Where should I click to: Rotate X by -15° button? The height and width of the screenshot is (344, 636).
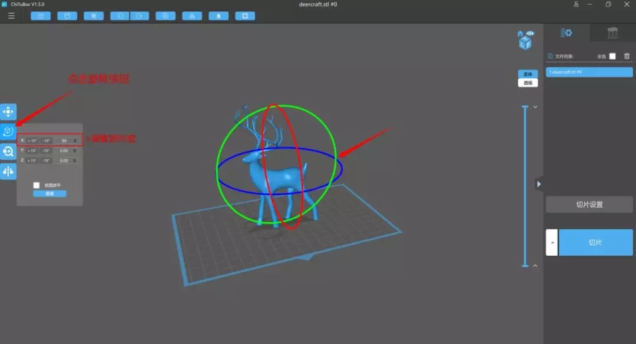pos(47,141)
